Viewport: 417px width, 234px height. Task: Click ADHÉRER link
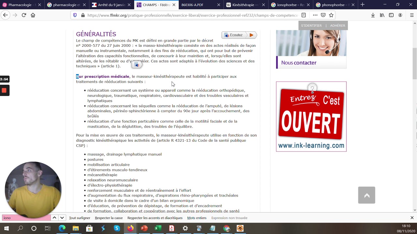(338, 26)
